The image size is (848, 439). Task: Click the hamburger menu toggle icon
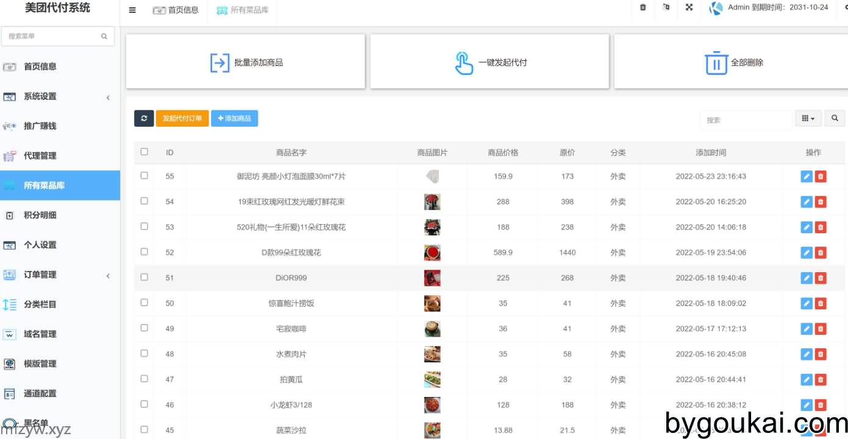pyautogui.click(x=132, y=10)
